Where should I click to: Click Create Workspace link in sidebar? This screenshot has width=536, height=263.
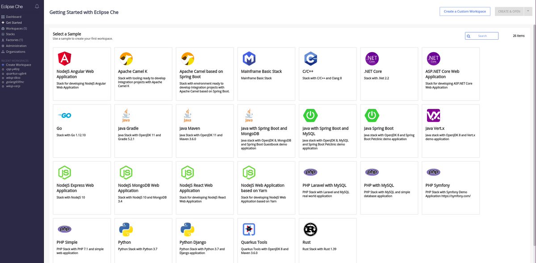pyautogui.click(x=18, y=65)
